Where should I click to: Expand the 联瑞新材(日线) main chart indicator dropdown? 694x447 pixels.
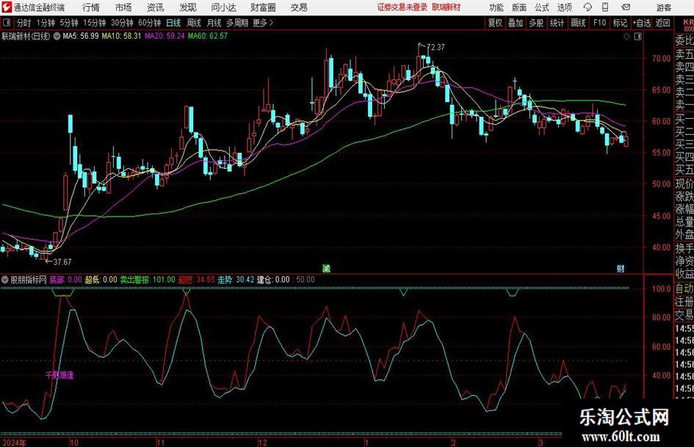(57, 36)
